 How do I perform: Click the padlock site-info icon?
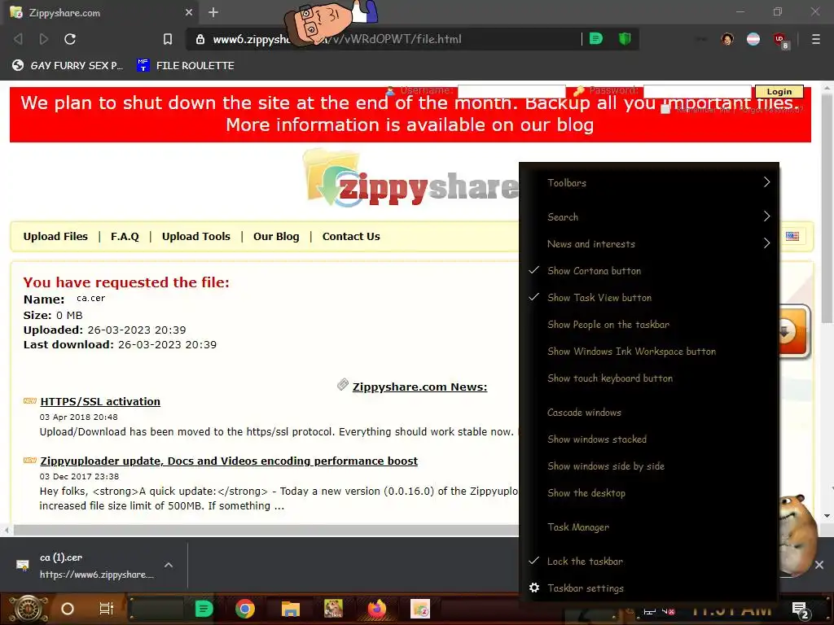[x=200, y=39]
